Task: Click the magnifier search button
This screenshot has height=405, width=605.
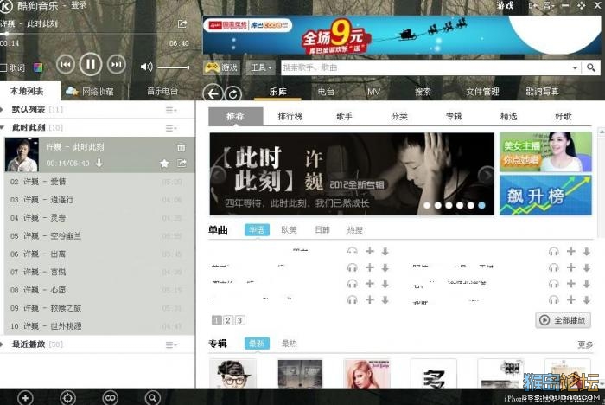Action: click(590, 67)
